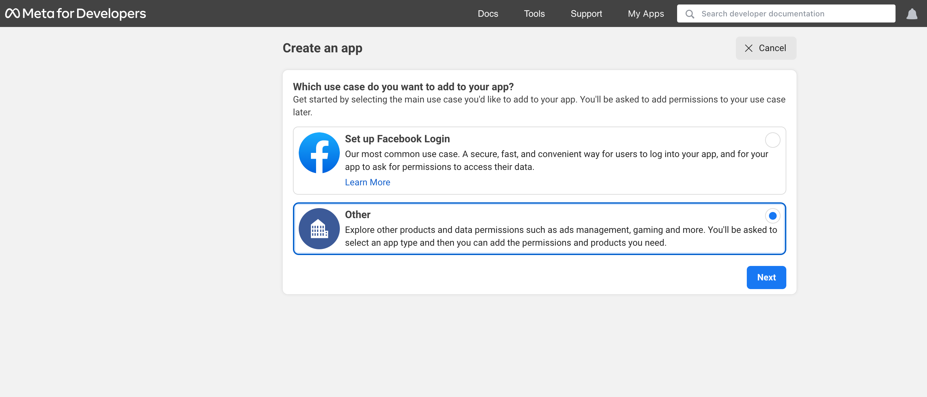The image size is (927, 397).
Task: Go to My Apps
Action: pos(646,14)
